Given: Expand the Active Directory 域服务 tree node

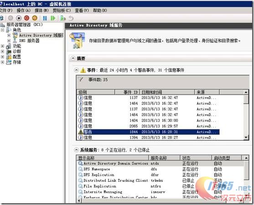Looking at the screenshot, I should coord(9,35).
